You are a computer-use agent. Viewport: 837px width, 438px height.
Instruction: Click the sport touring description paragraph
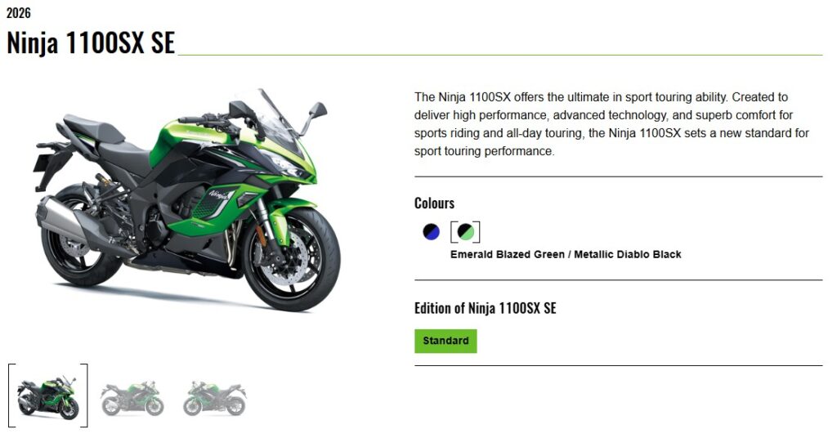[x=611, y=123]
